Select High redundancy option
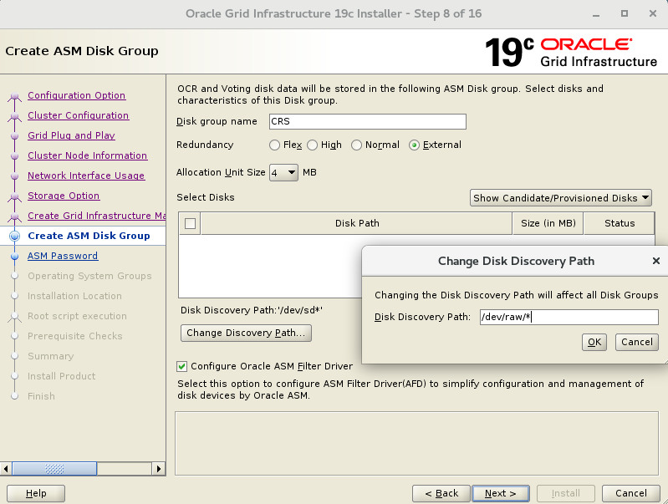This screenshot has height=504, width=668. pyautogui.click(x=313, y=145)
